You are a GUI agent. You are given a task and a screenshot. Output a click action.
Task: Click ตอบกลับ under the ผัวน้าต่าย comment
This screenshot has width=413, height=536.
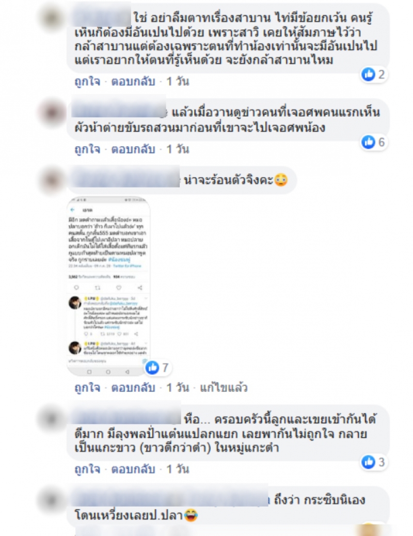[x=133, y=149]
